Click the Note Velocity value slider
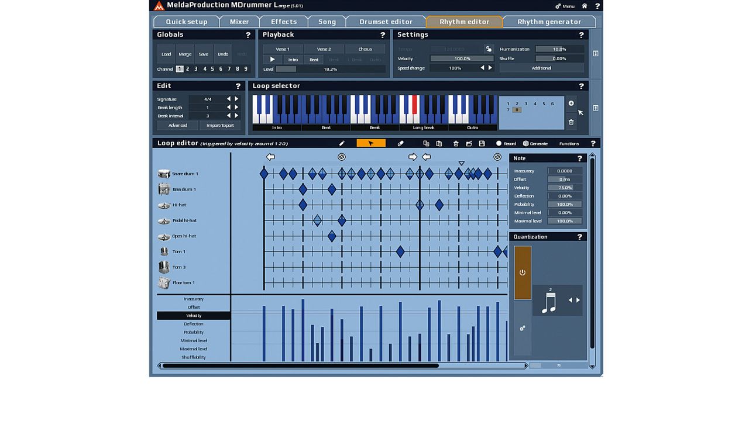 pyautogui.click(x=565, y=188)
